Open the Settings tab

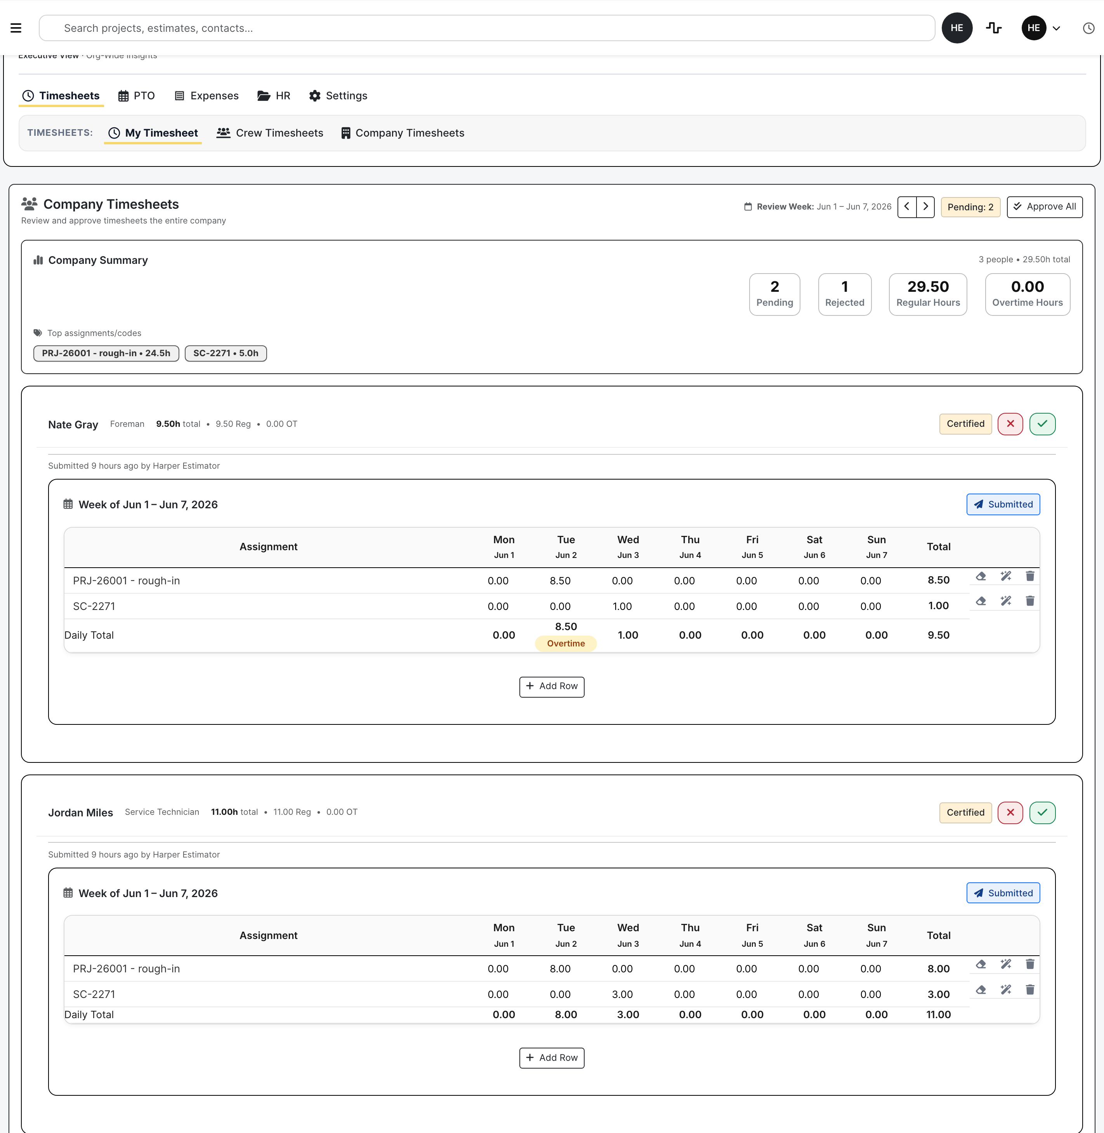coord(338,95)
